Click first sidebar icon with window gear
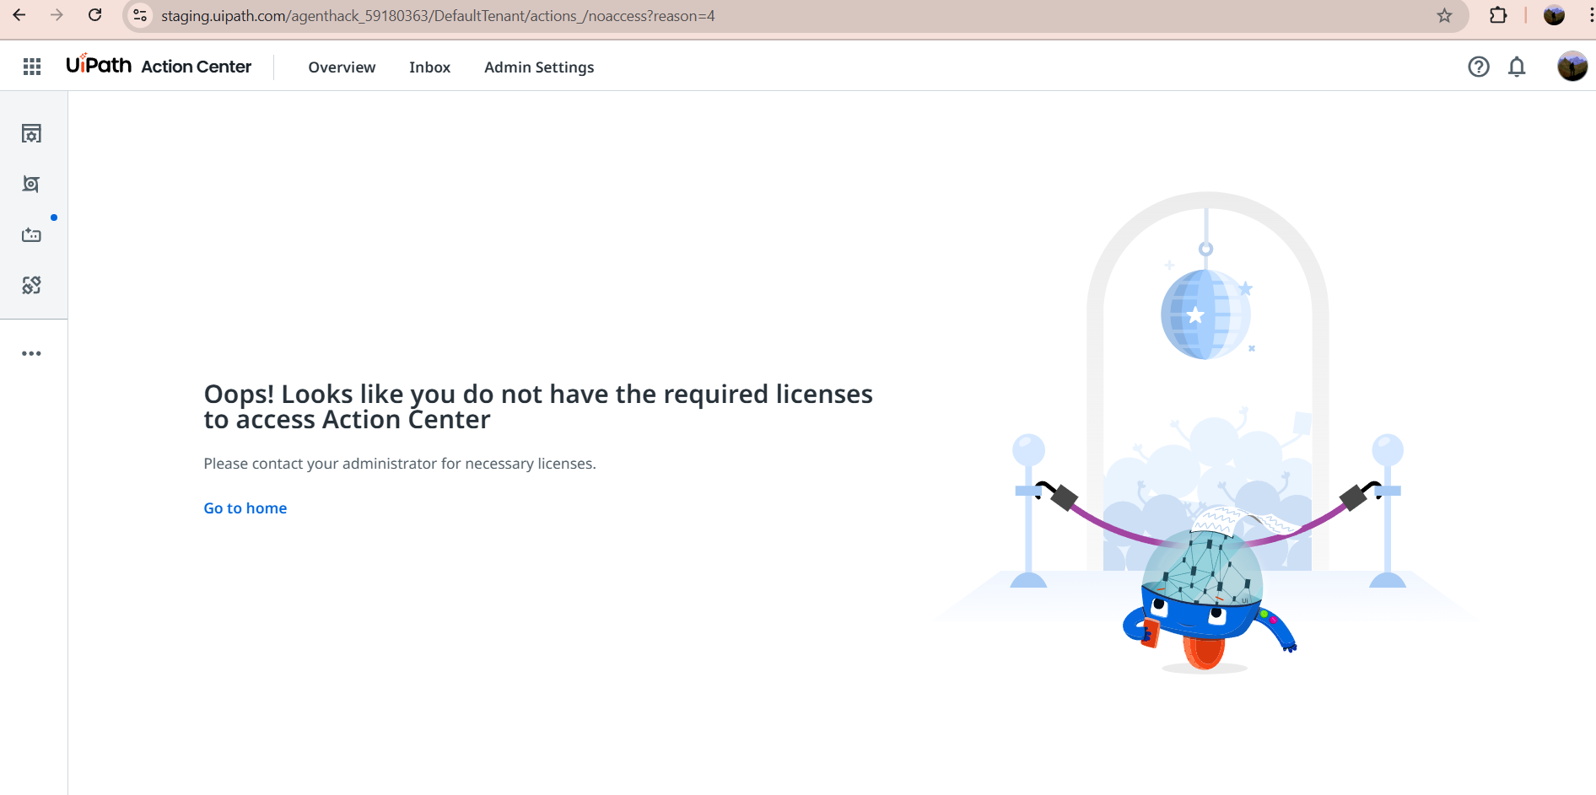Screen dimensions: 1596x795 coord(31,133)
